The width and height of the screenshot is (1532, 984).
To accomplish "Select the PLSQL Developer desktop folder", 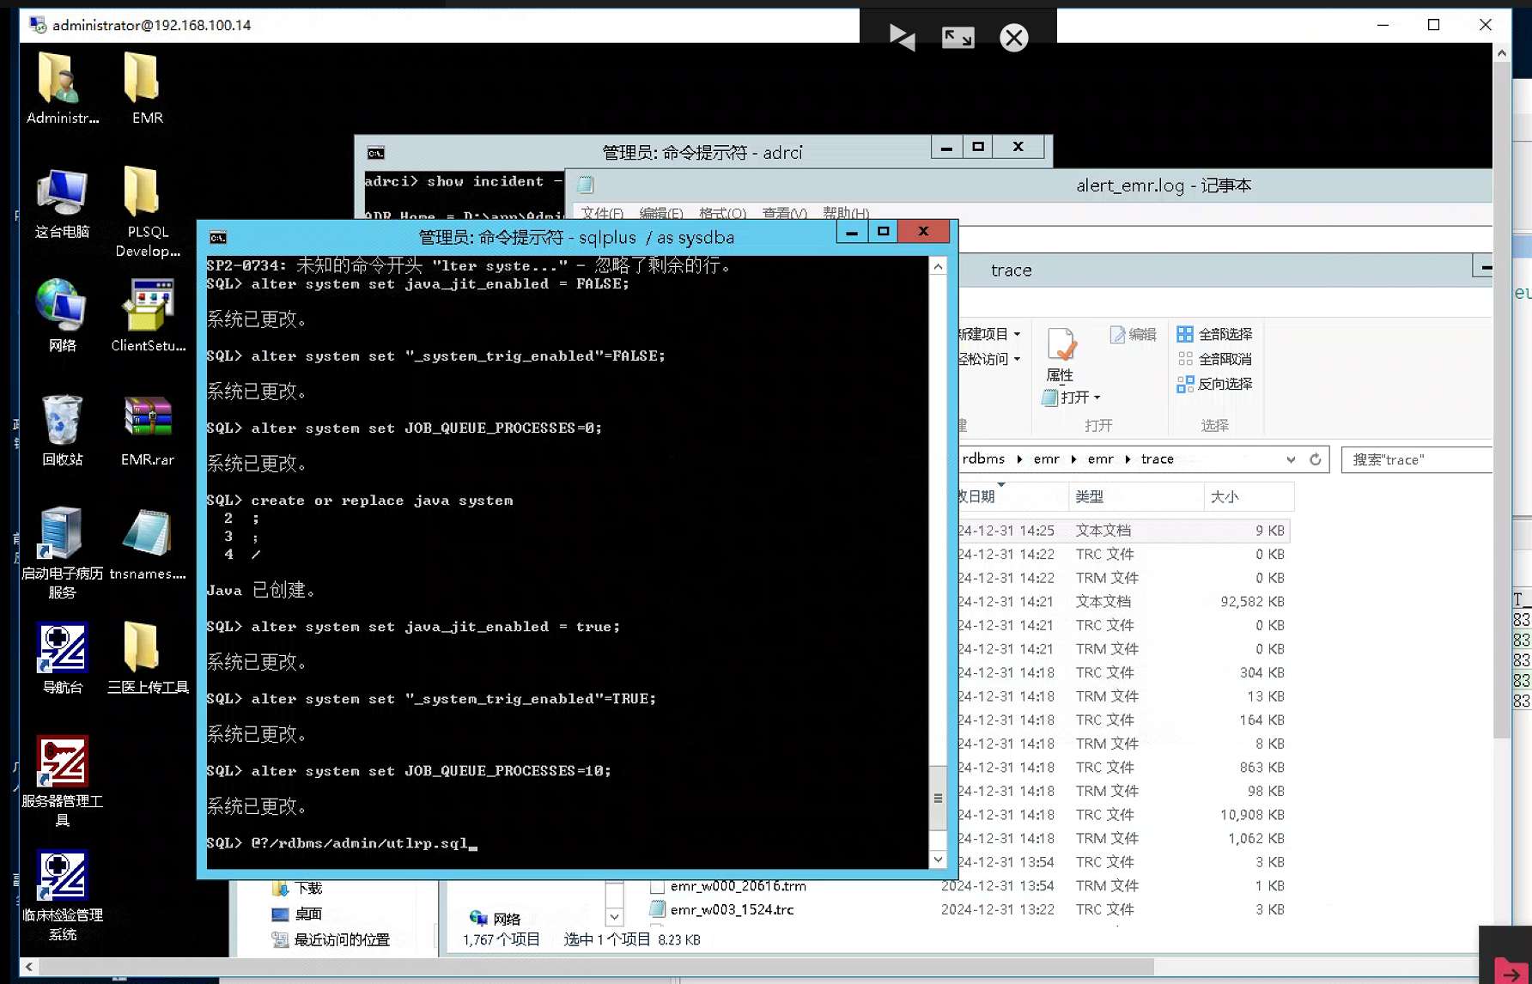I will coord(147,212).
